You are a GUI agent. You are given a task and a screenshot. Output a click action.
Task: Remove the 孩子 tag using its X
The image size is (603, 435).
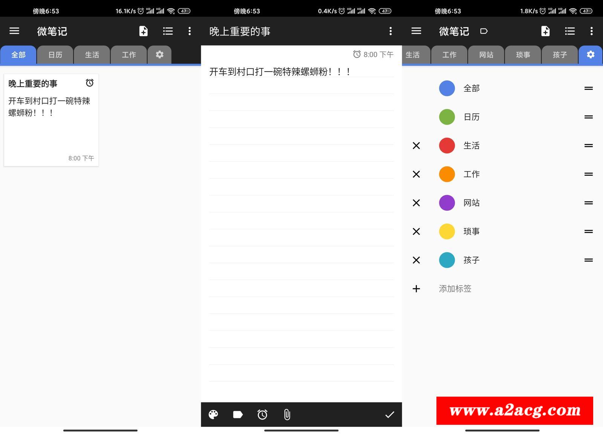tap(416, 260)
